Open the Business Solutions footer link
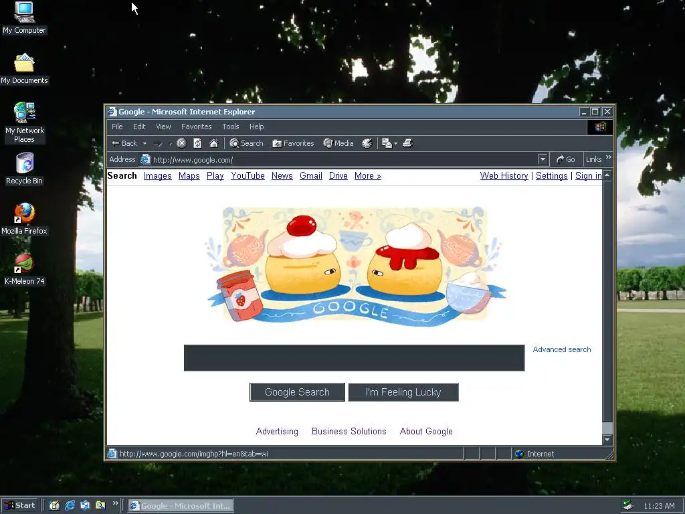 (x=349, y=432)
